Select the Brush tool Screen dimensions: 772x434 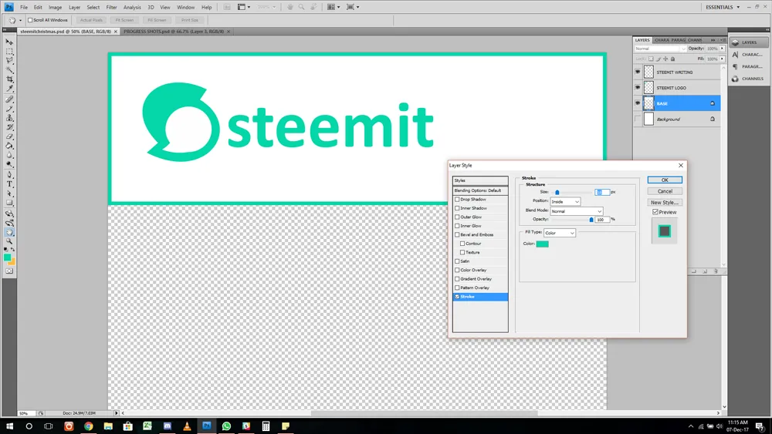click(x=9, y=109)
